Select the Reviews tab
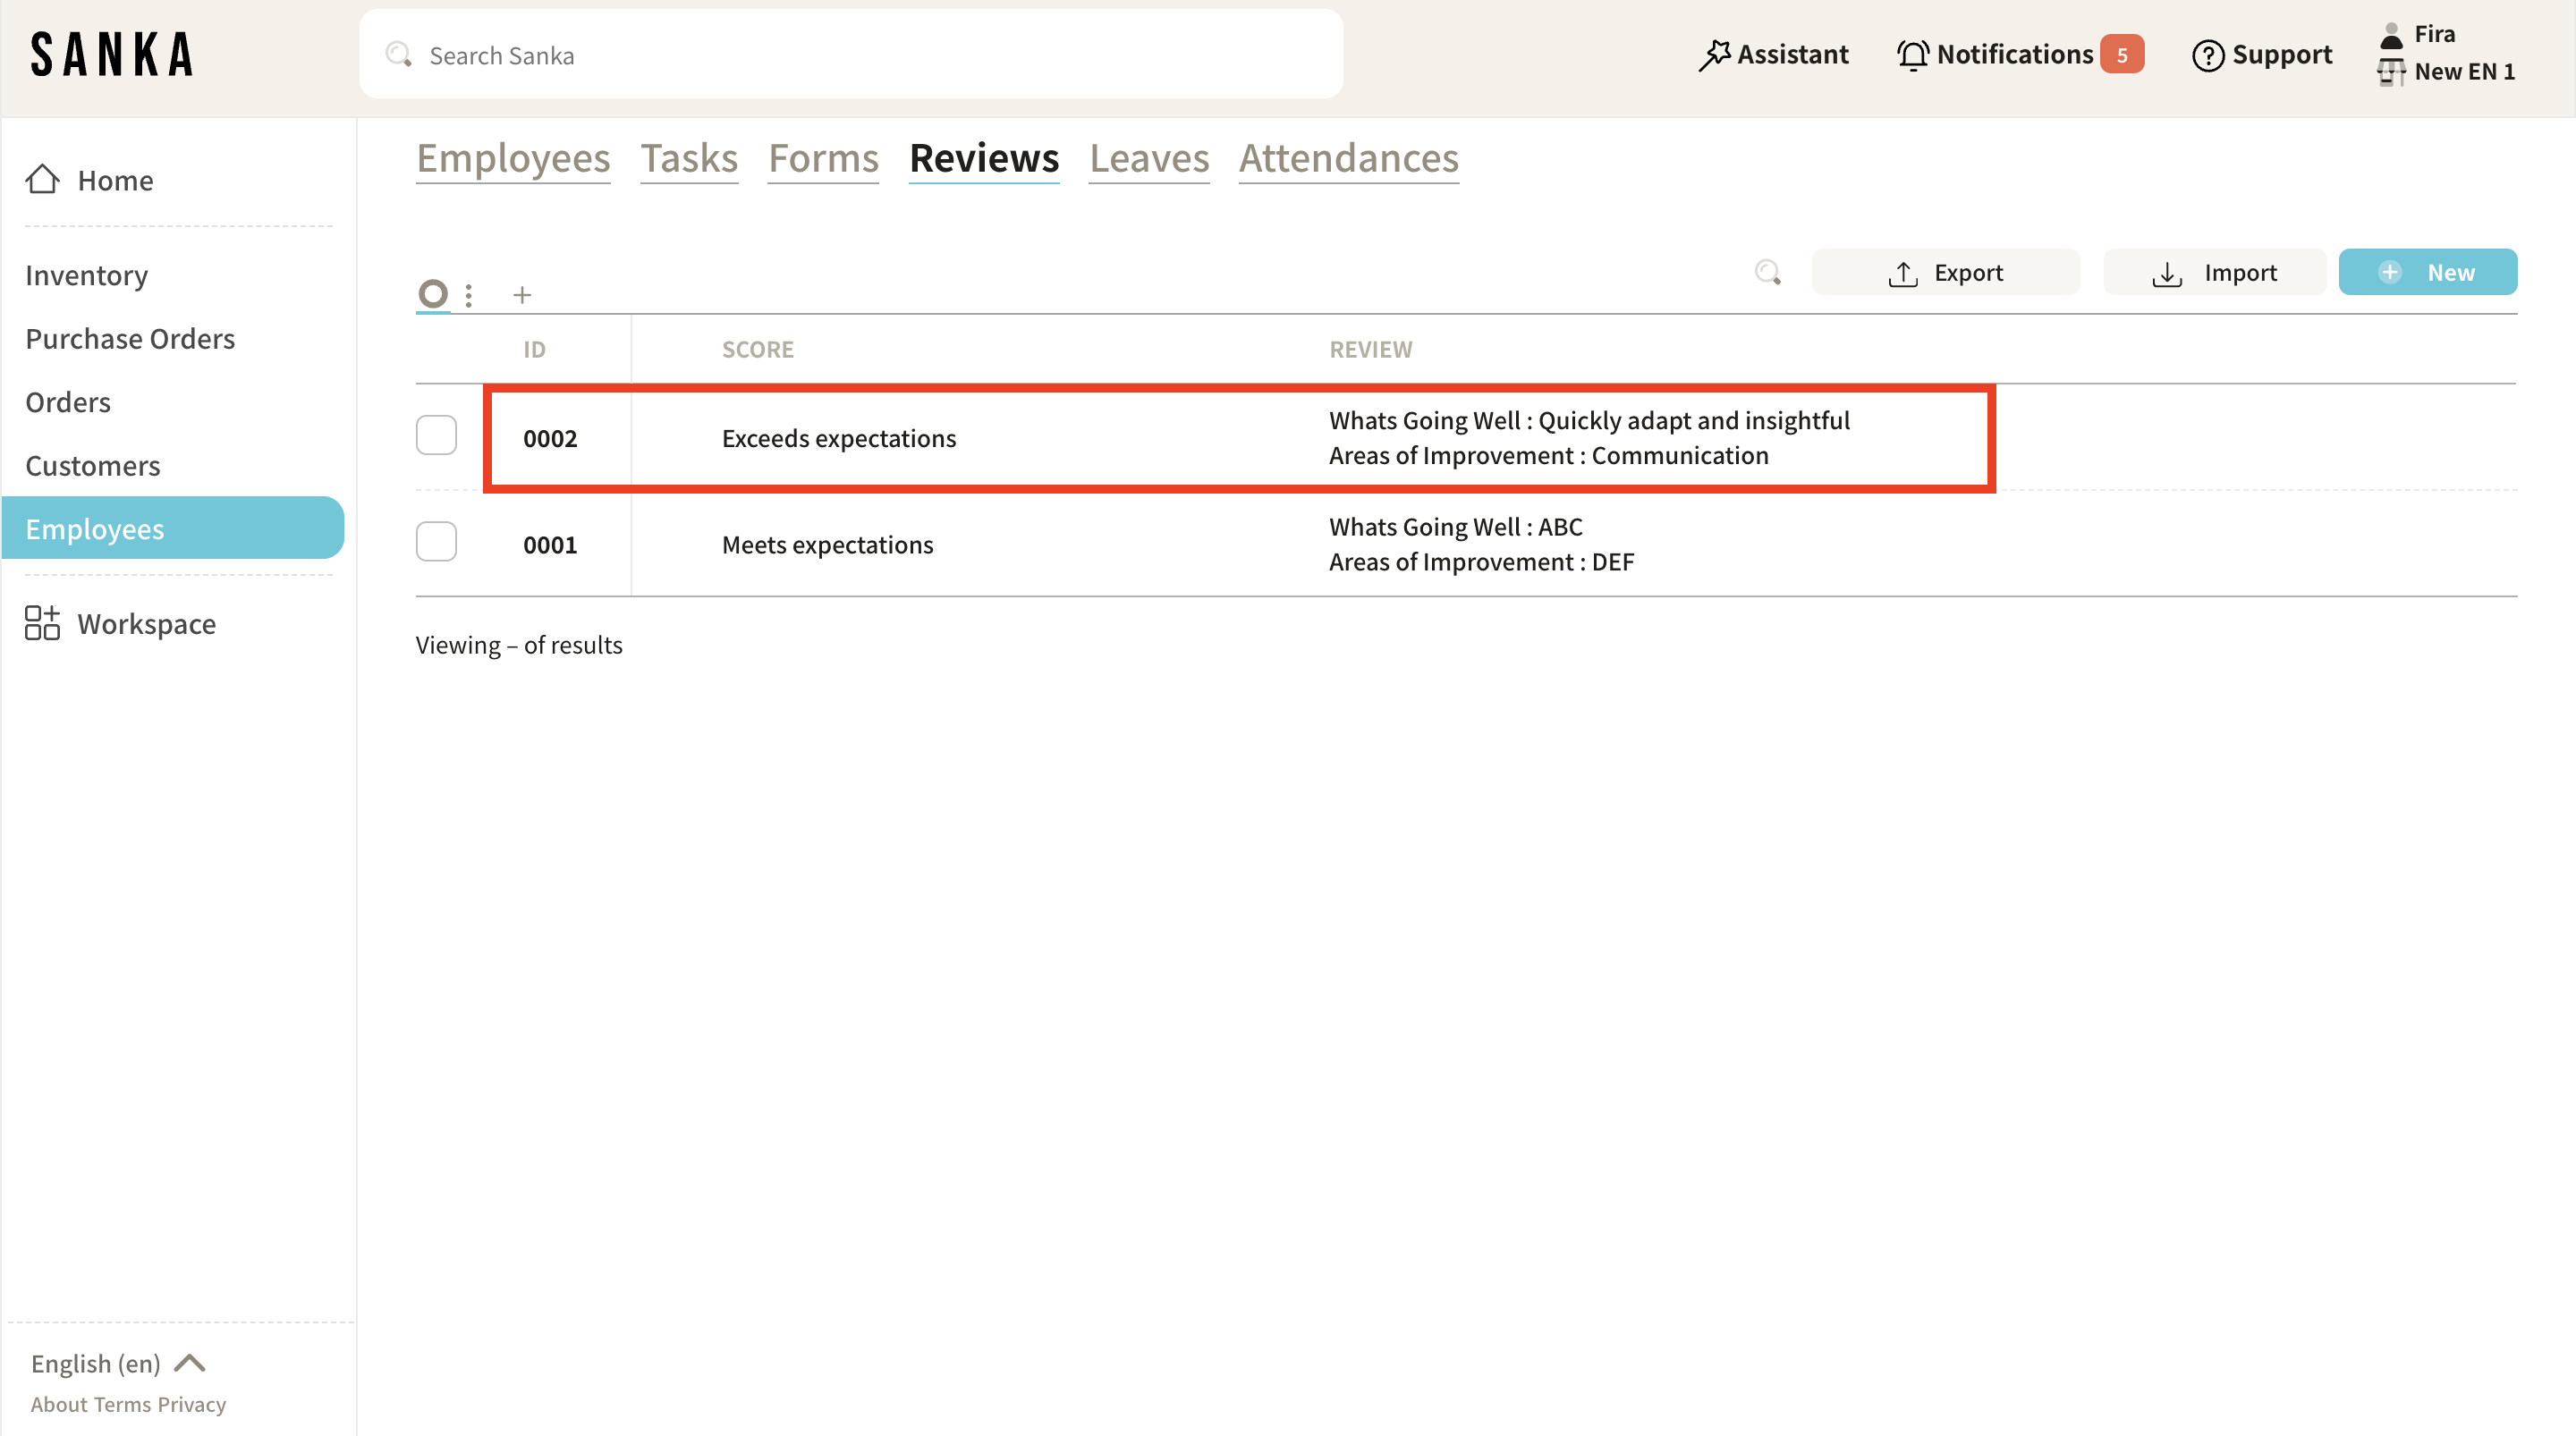 984,158
